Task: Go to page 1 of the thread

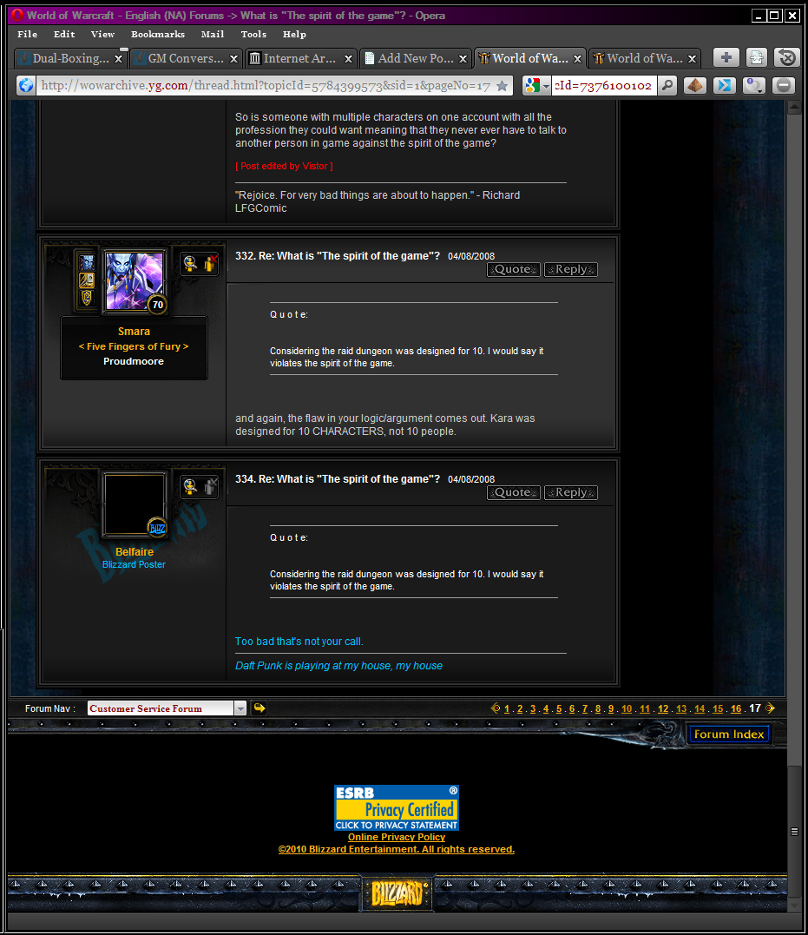Action: pyautogui.click(x=507, y=709)
